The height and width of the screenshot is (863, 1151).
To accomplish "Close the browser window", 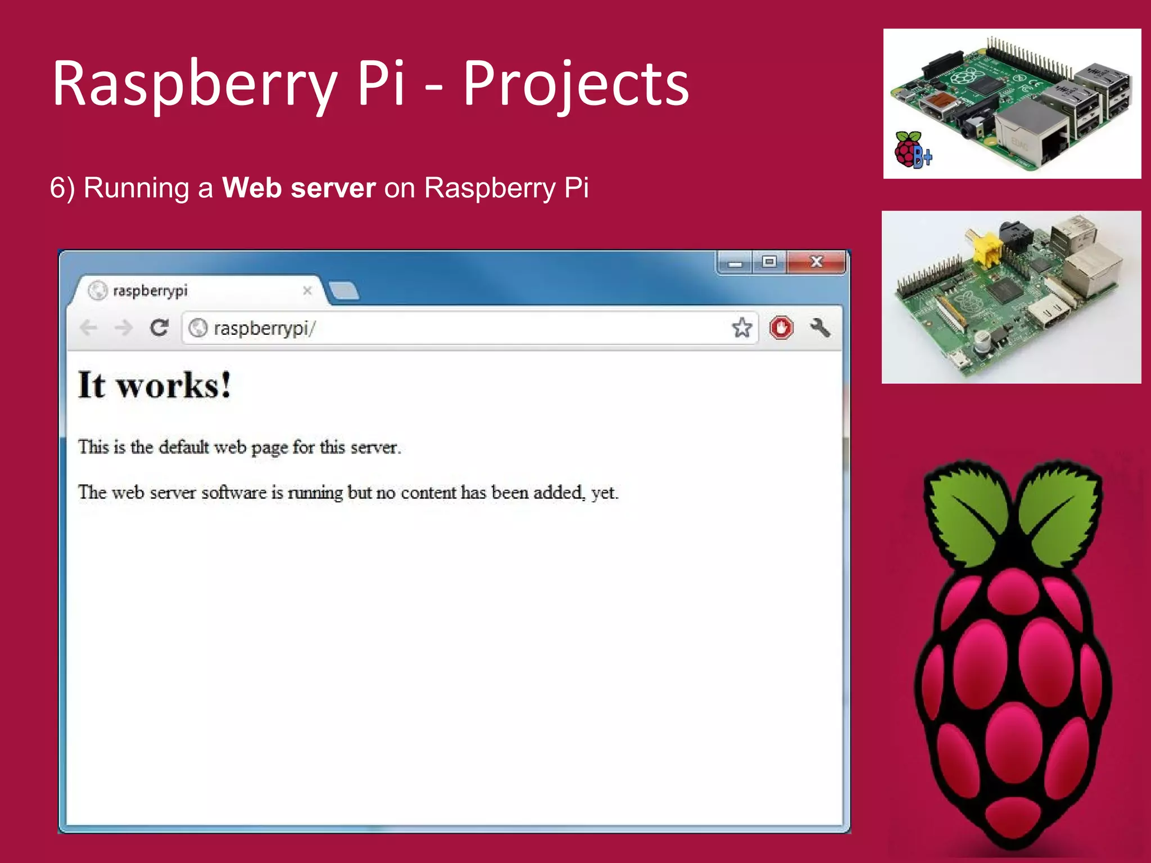I will 817,262.
